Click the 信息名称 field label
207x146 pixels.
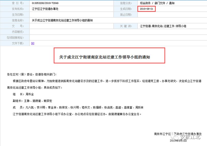click(x=18, y=21)
